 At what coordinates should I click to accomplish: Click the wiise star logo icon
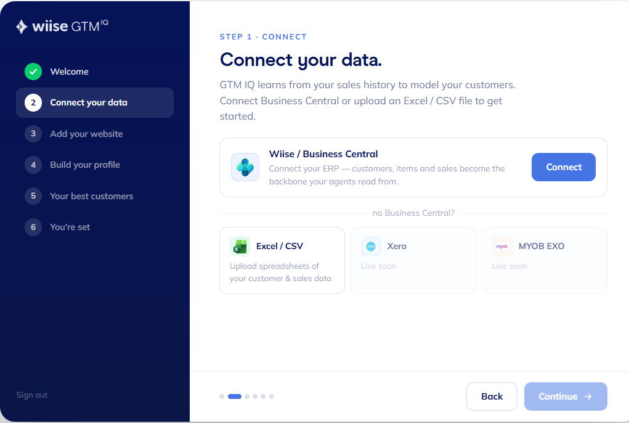coord(22,27)
